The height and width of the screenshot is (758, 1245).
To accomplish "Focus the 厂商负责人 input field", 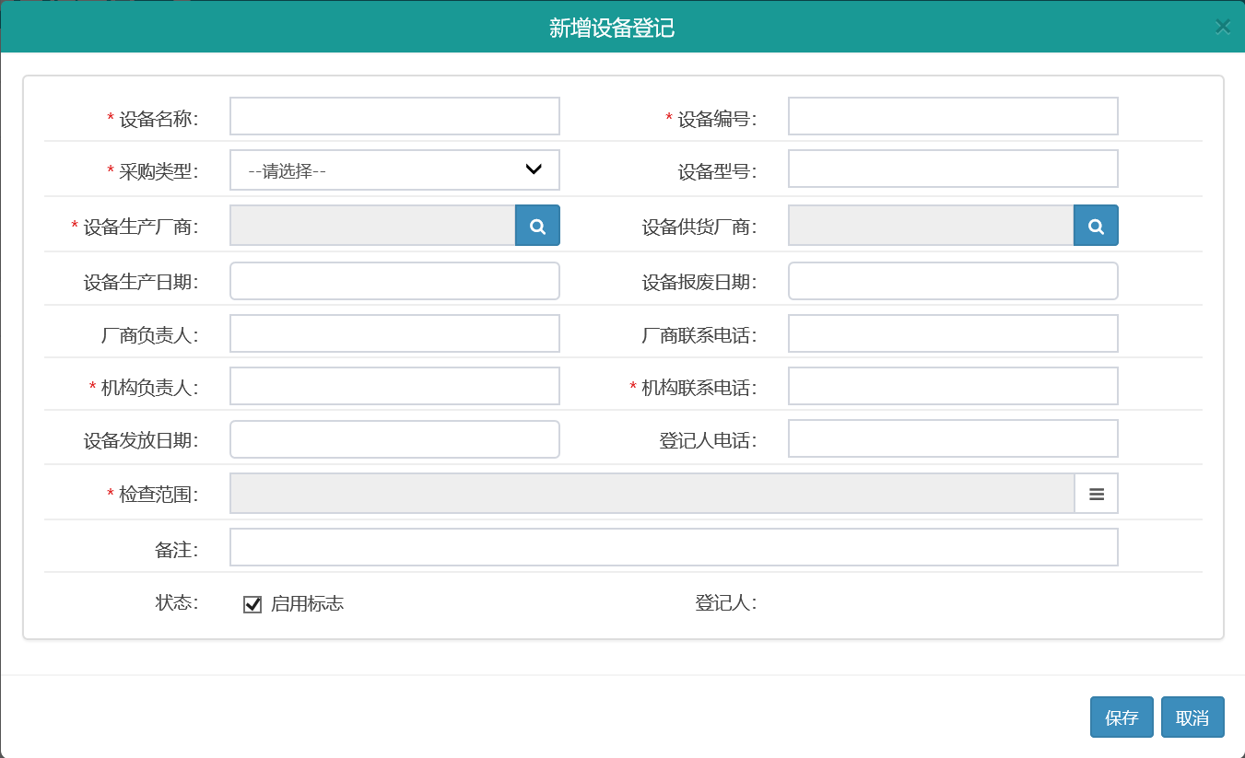I will pyautogui.click(x=394, y=333).
